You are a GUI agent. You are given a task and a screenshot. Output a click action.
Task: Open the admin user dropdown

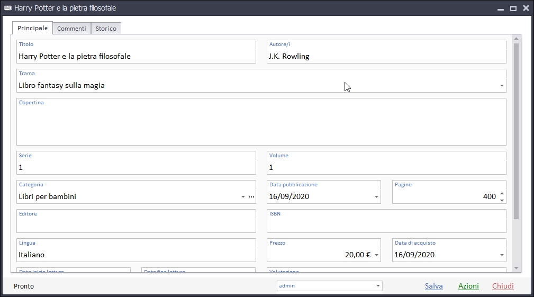pyautogui.click(x=378, y=286)
